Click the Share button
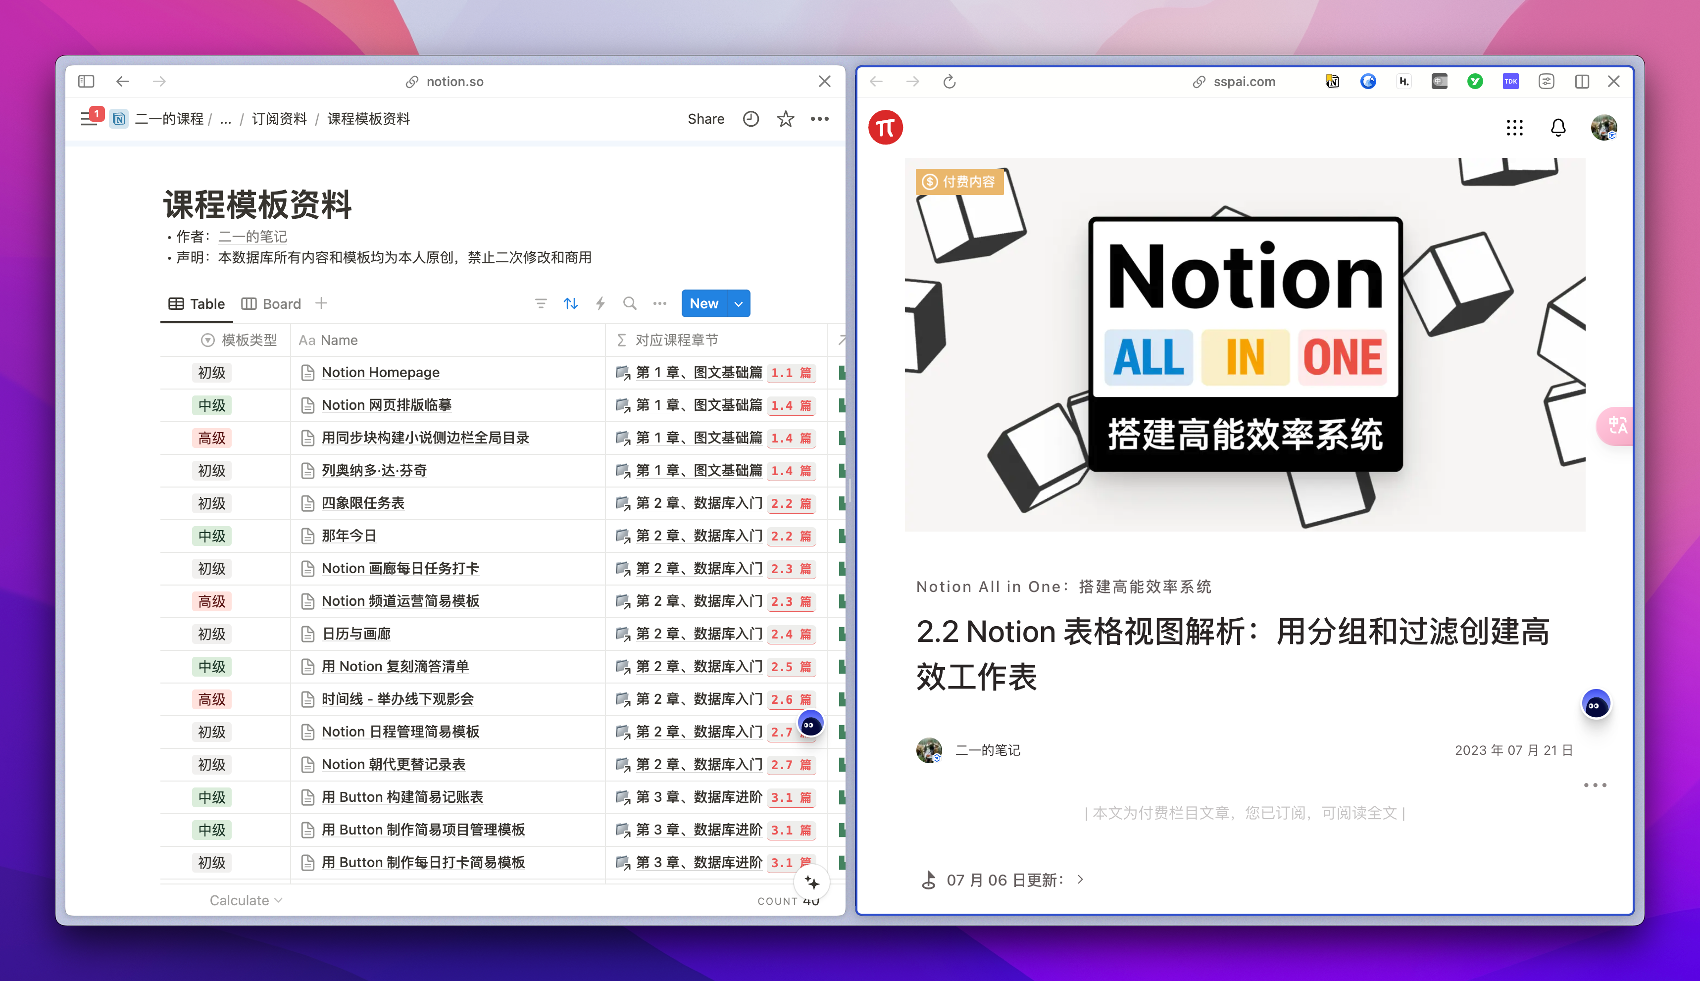This screenshot has width=1700, height=981. [x=706, y=119]
